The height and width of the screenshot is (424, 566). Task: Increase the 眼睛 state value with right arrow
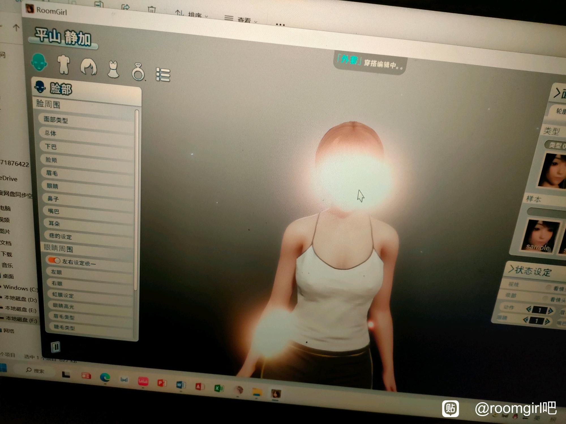coord(547,321)
